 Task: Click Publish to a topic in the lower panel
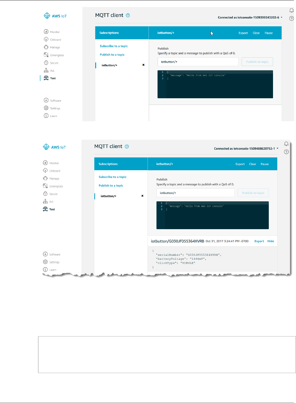click(111, 186)
